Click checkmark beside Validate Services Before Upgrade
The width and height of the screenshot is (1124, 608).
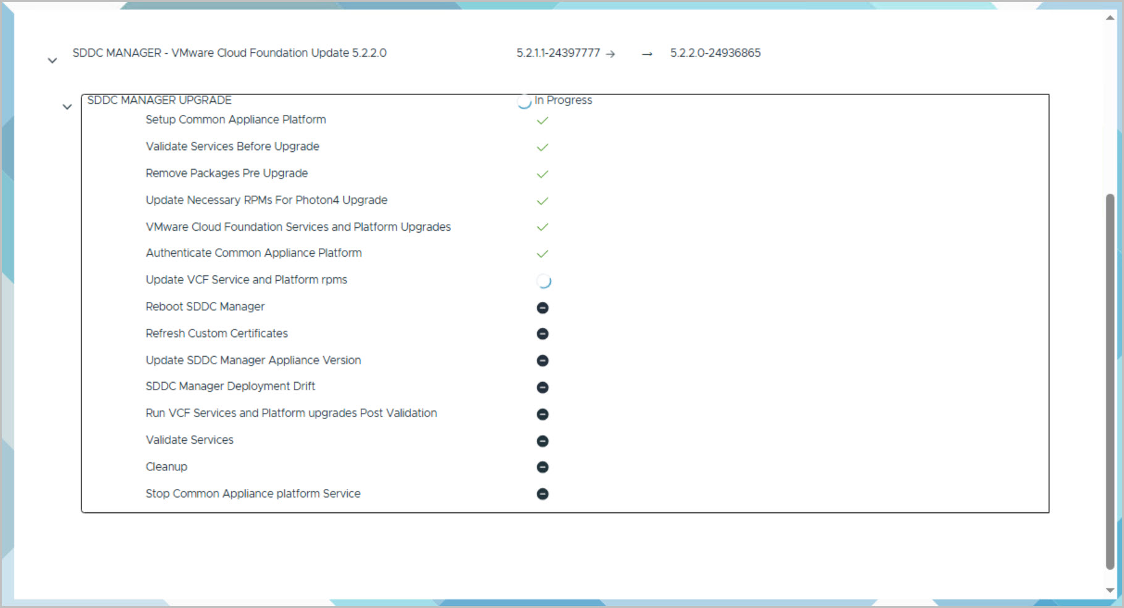(x=542, y=148)
